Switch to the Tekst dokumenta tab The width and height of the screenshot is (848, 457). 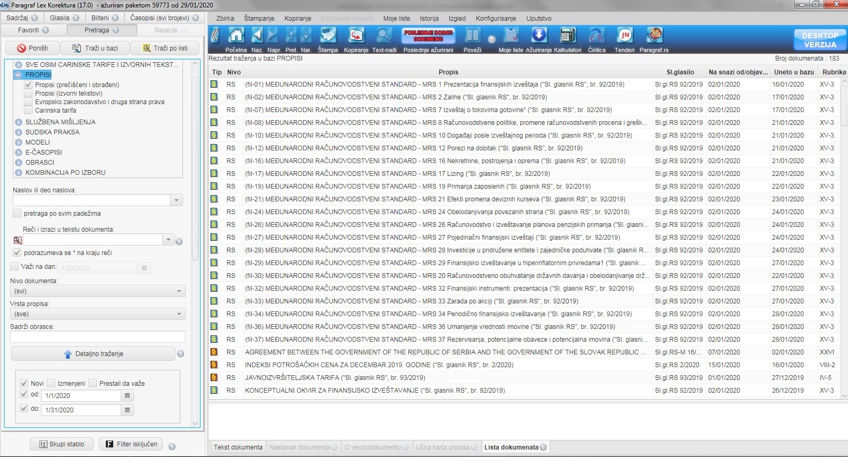(x=238, y=447)
